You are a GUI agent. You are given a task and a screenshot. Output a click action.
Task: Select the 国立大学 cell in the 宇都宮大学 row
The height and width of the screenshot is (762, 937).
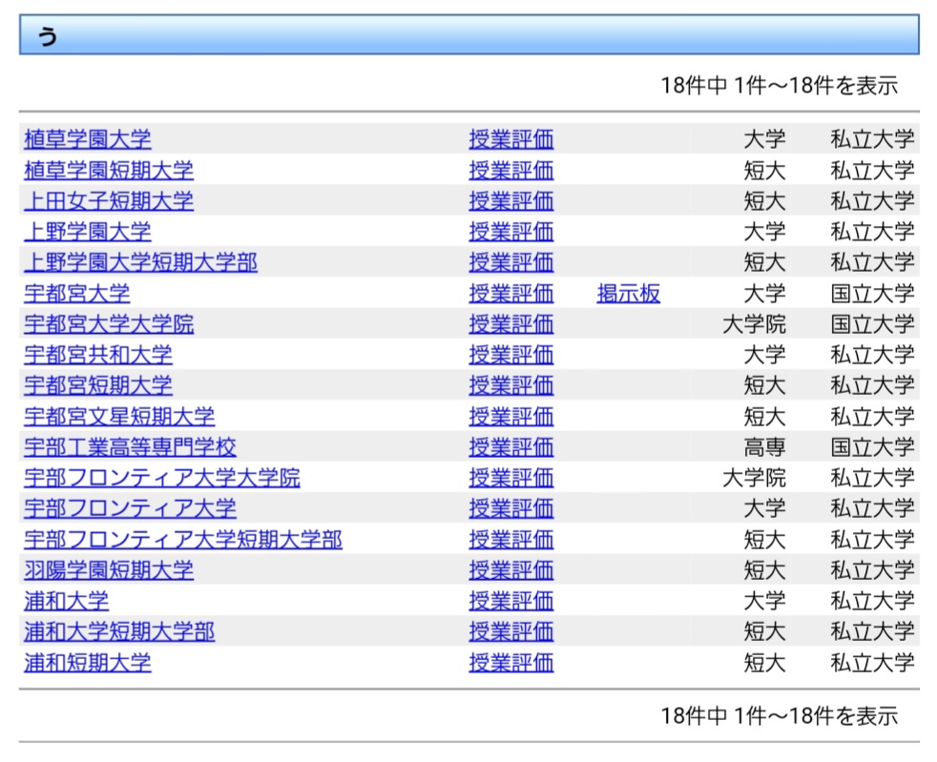point(872,293)
